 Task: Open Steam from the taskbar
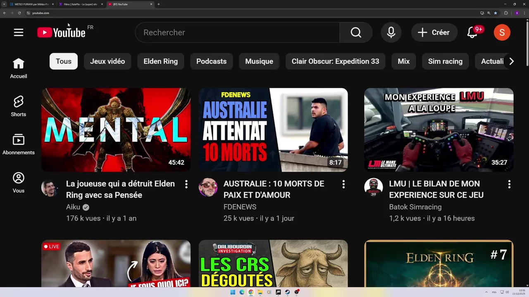(x=287, y=292)
